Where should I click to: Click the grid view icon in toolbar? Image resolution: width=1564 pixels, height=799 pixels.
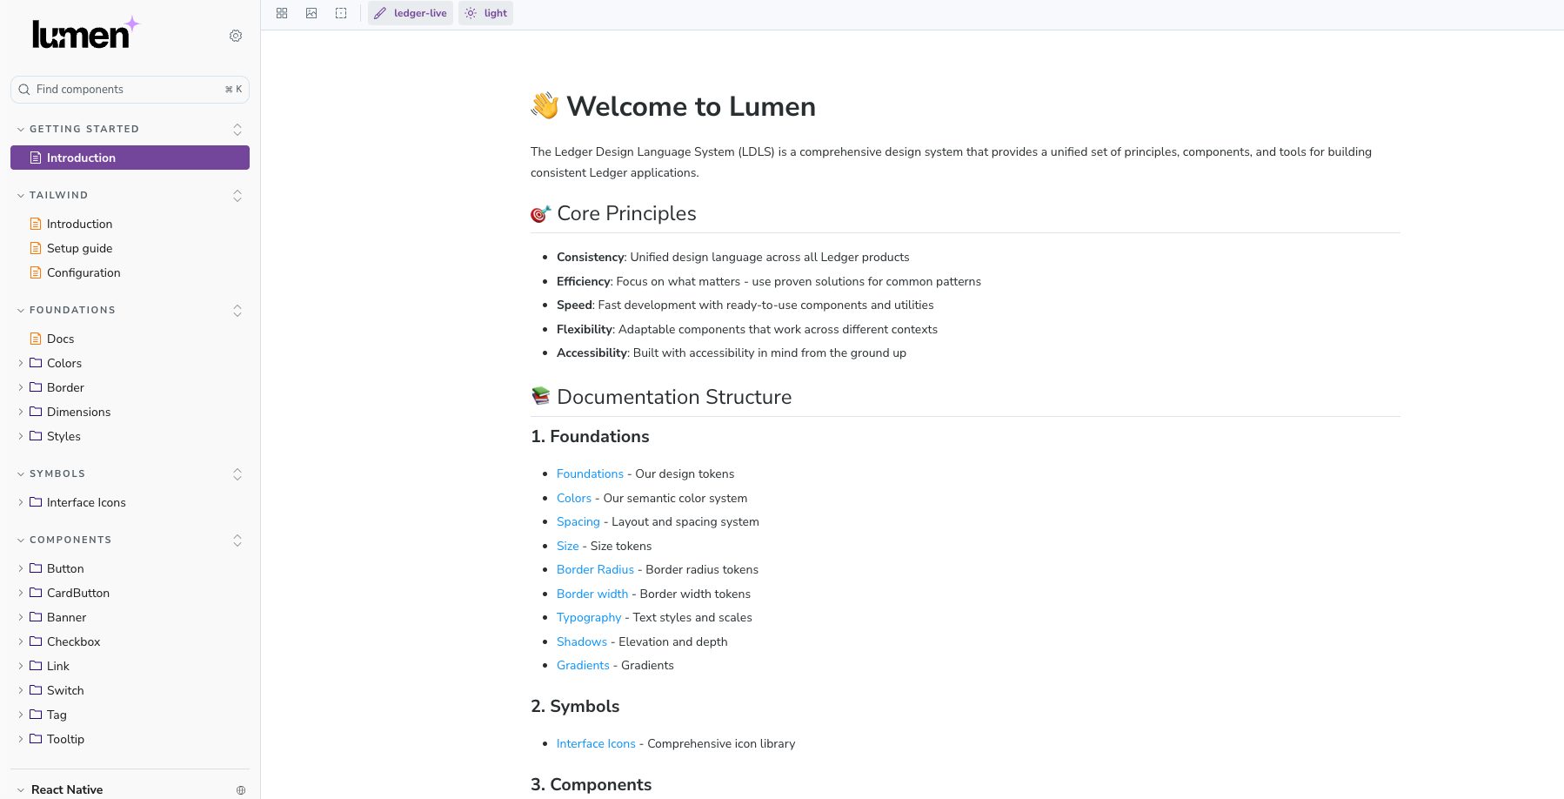click(282, 13)
